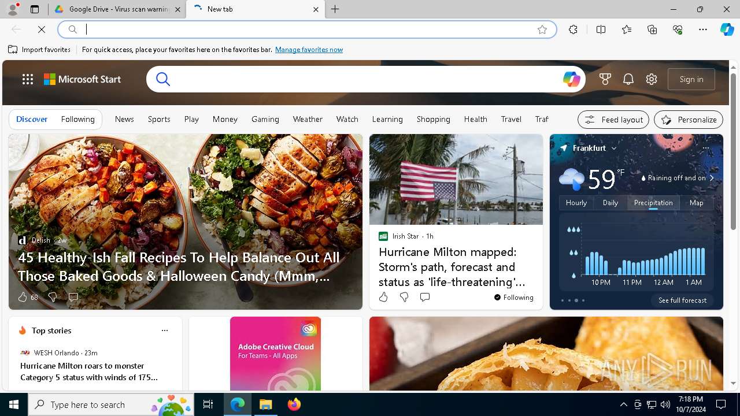
Task: Dislike the Hurricane Milton mapped story
Action: click(x=404, y=297)
